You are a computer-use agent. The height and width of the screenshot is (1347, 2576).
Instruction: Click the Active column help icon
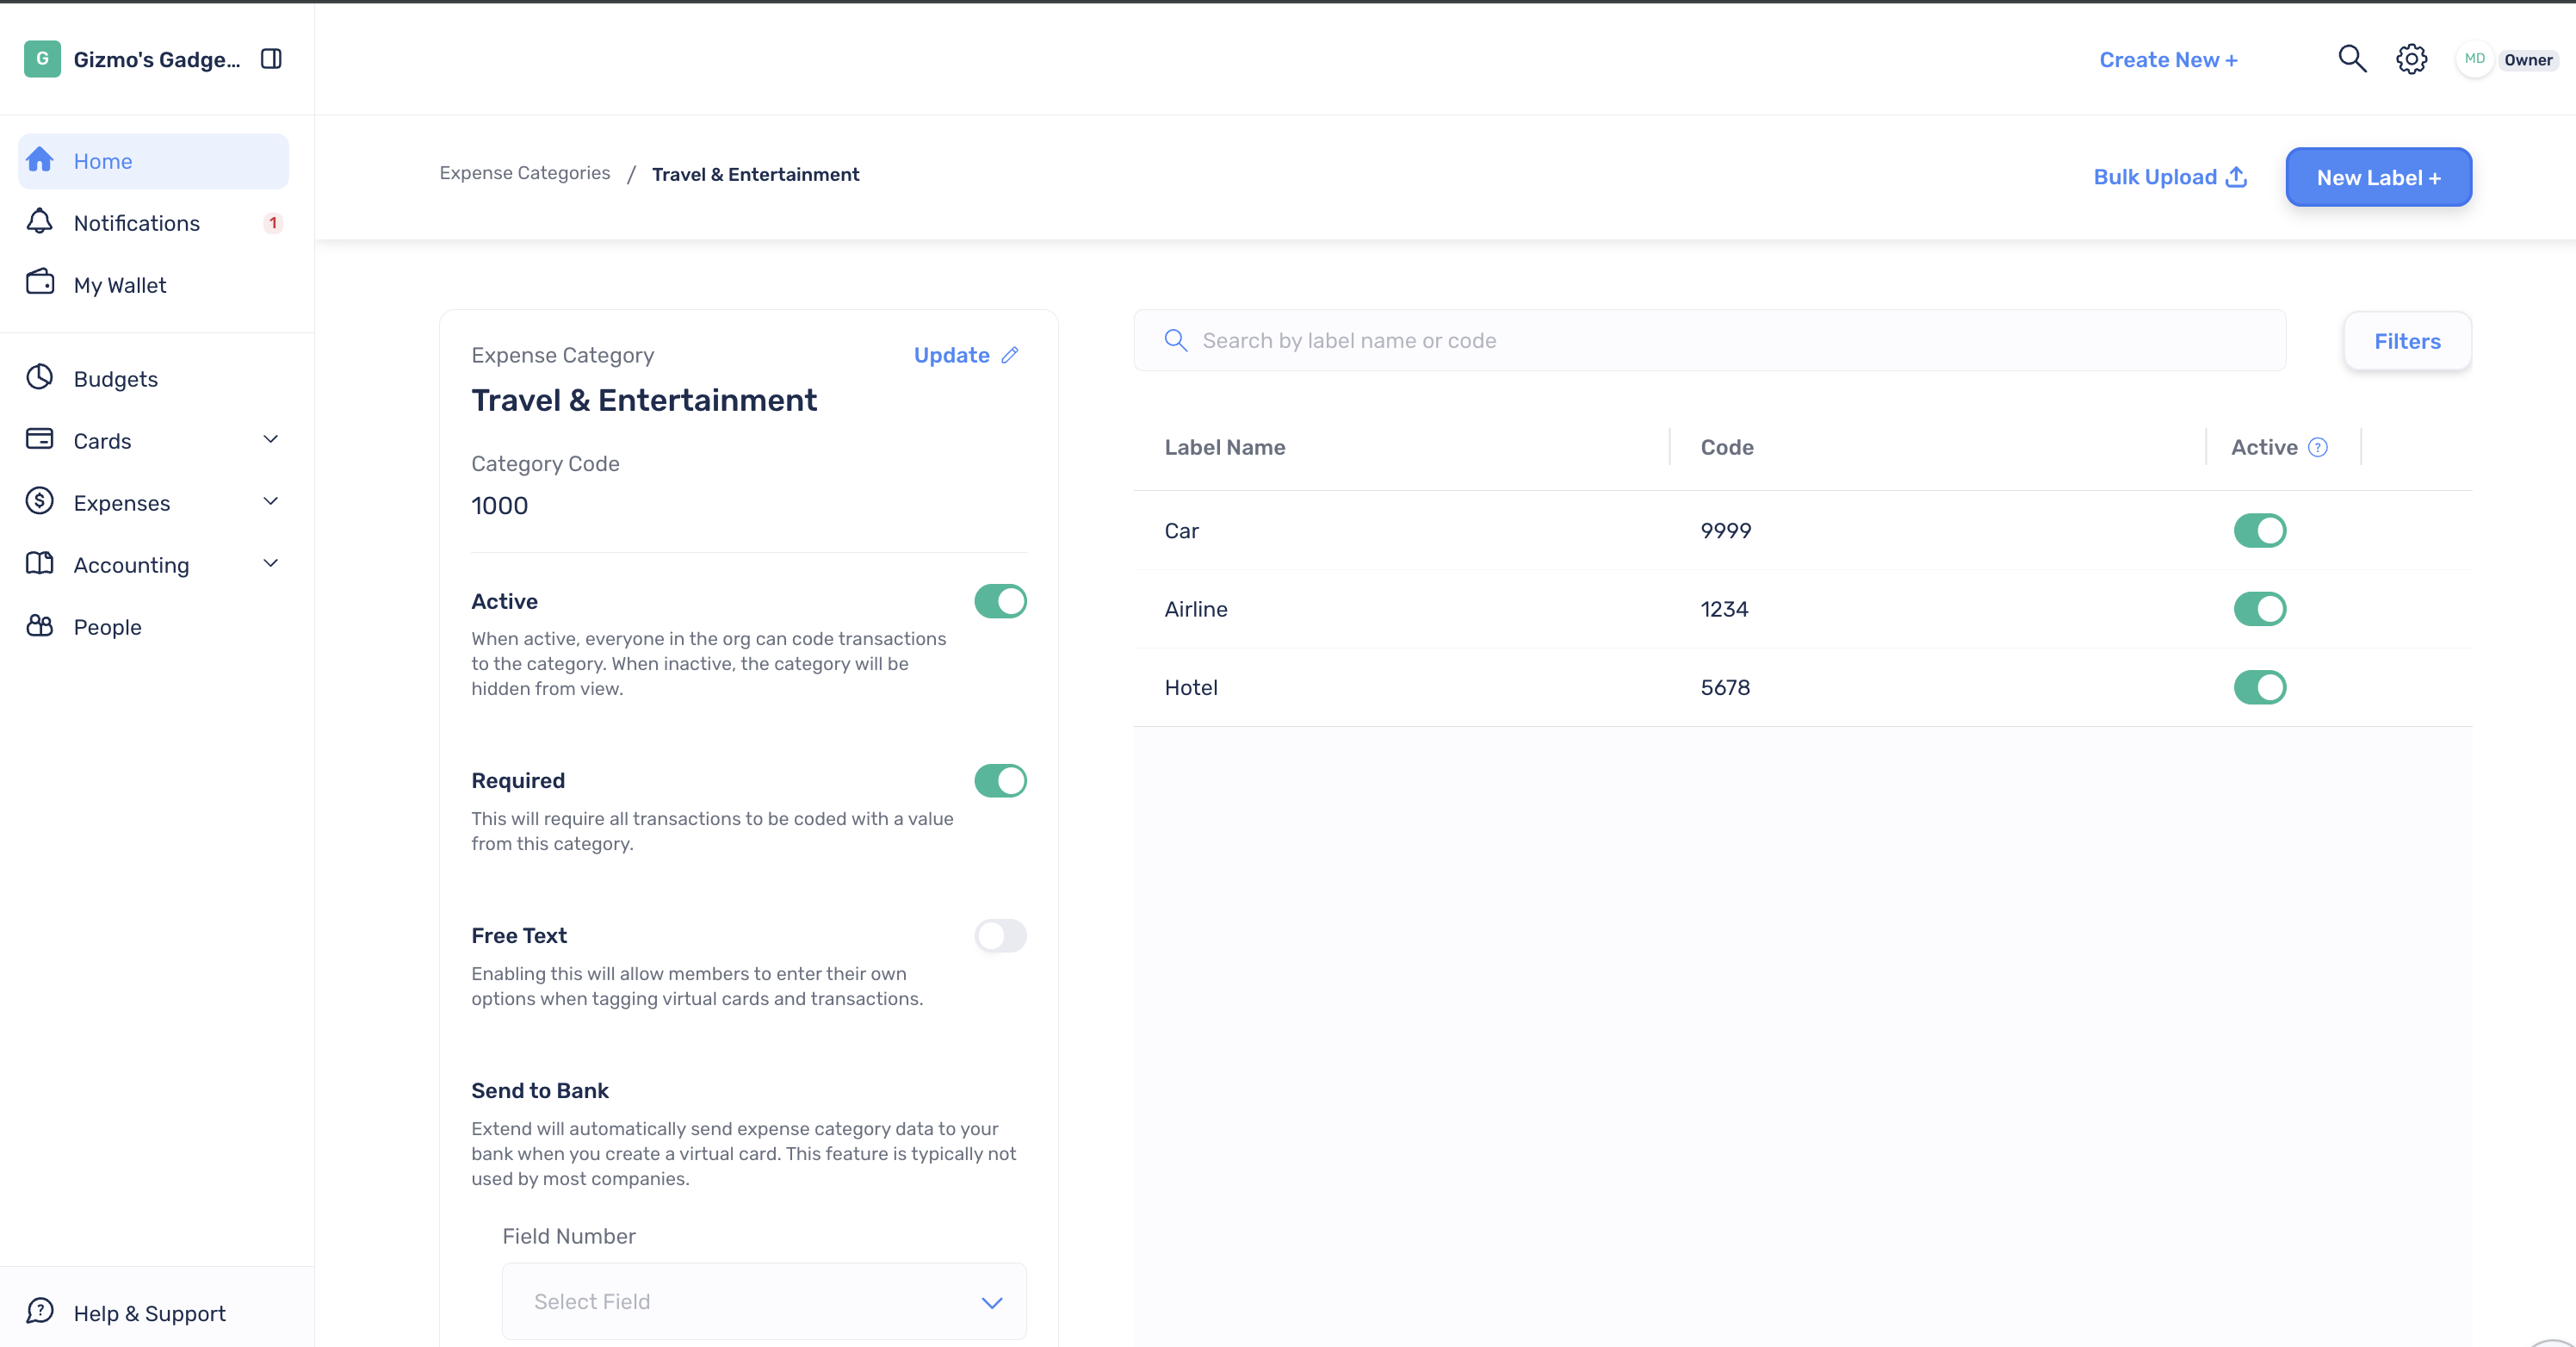[2317, 447]
